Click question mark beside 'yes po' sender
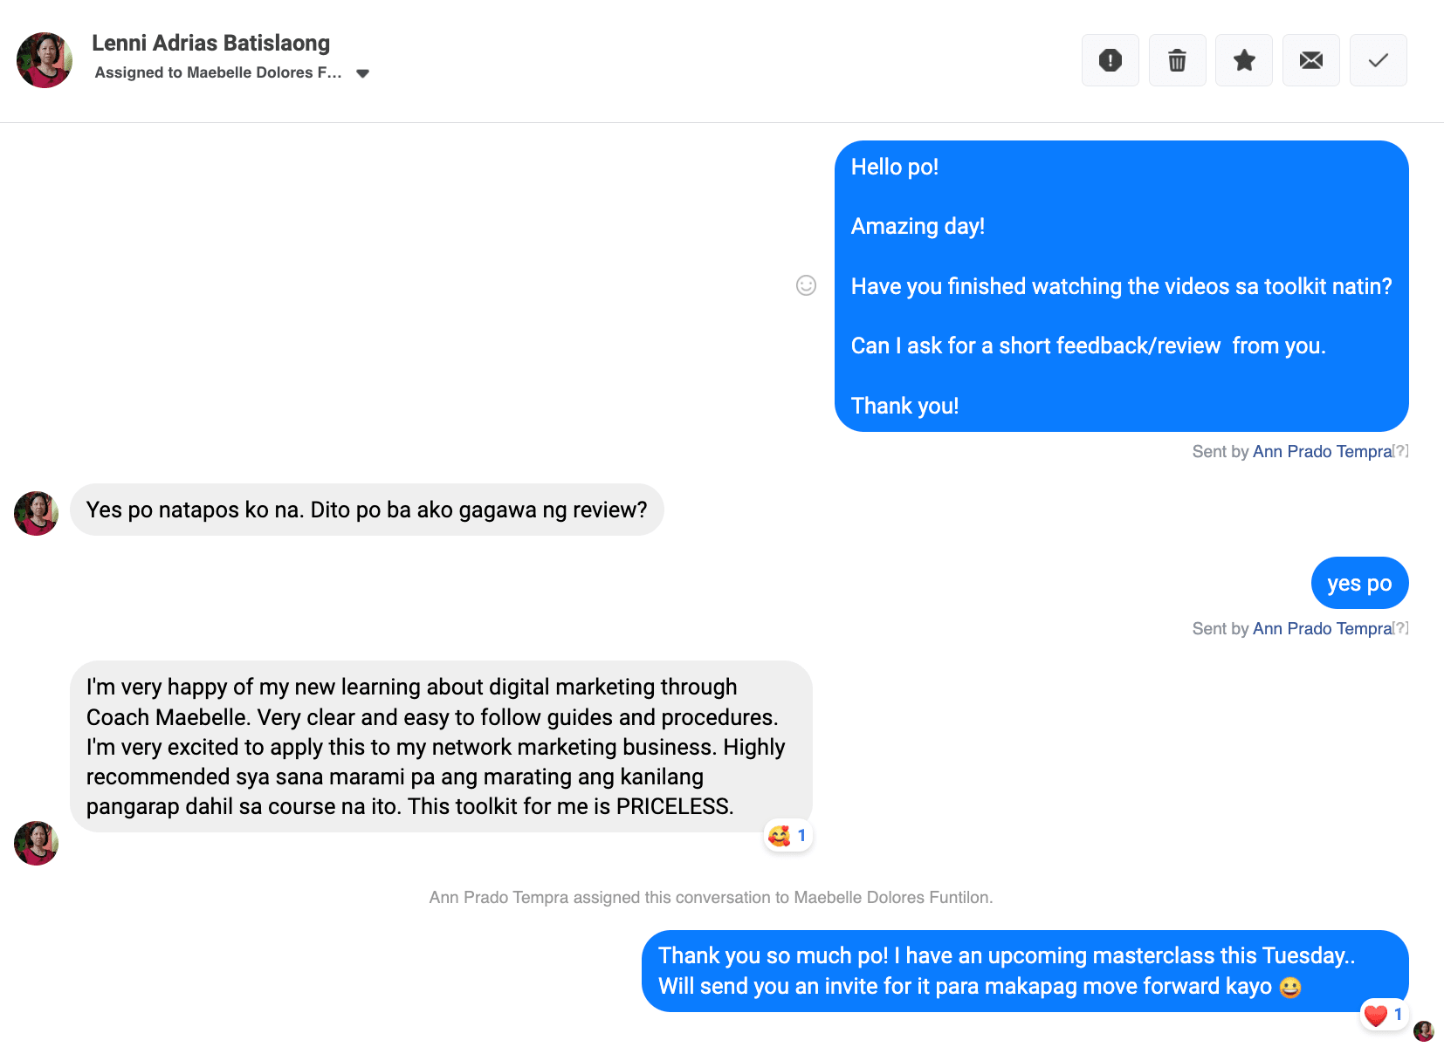The image size is (1444, 1047). pos(1401,628)
